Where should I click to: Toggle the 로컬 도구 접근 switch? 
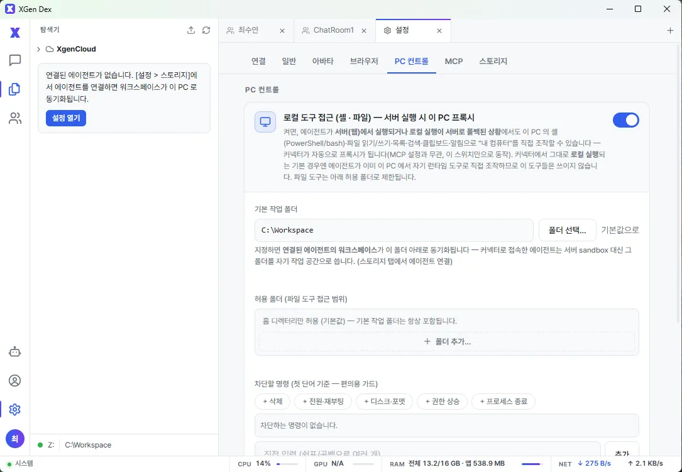pos(626,120)
